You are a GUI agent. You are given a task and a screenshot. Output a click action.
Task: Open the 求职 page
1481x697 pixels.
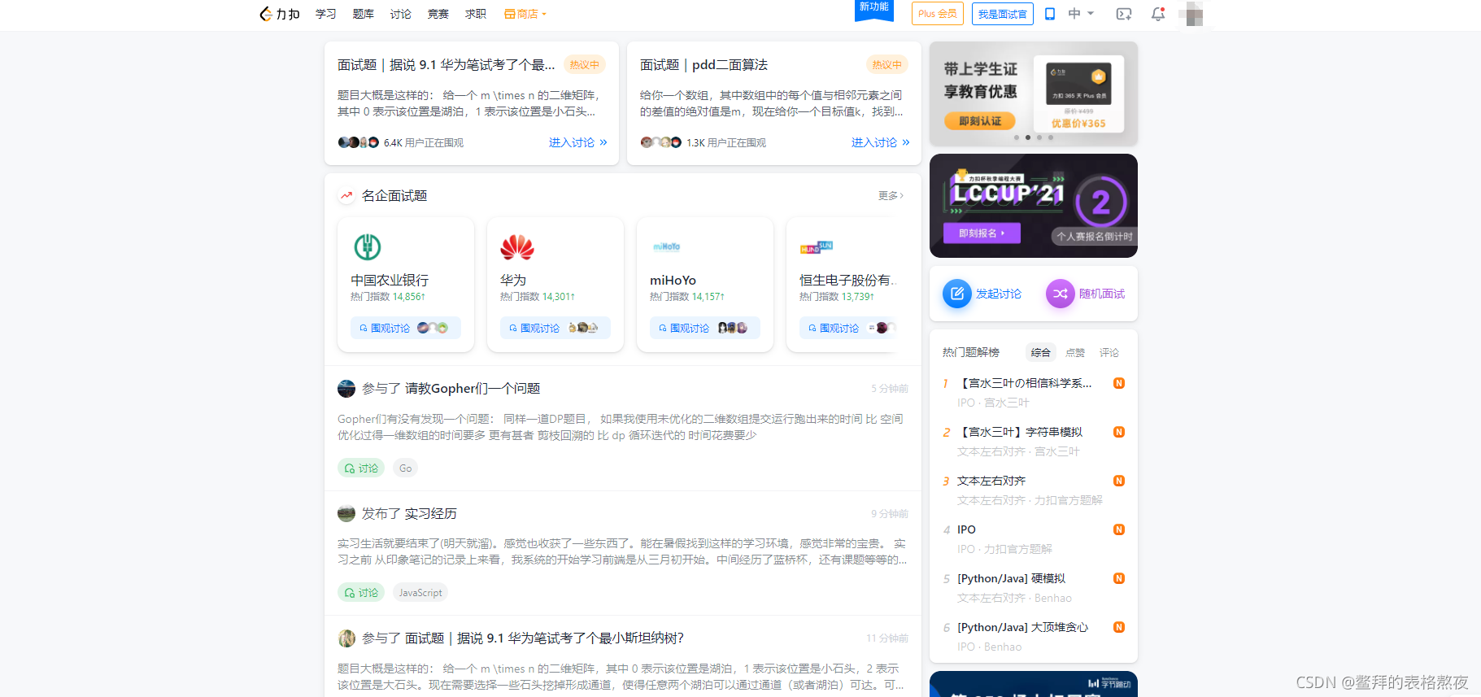tap(475, 14)
